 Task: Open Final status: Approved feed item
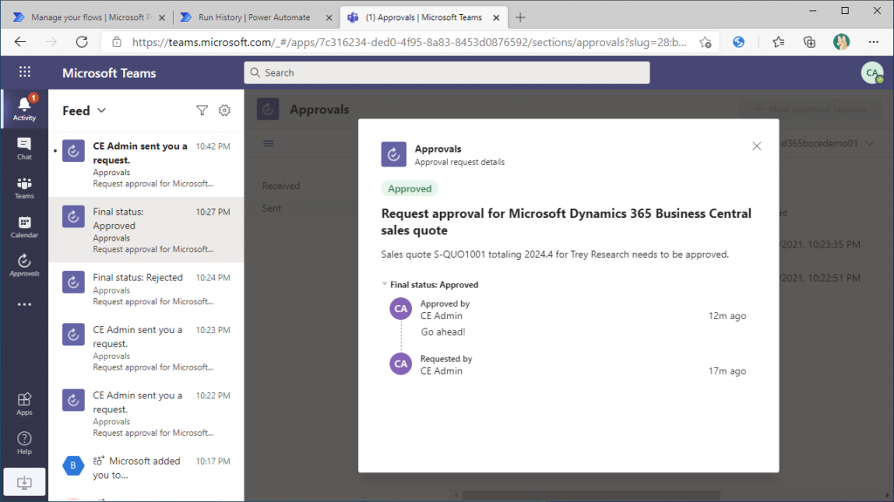coord(147,230)
